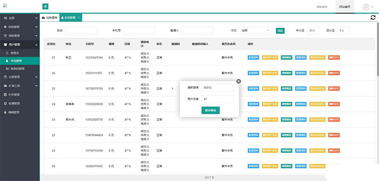Expand the 信息管理 sidebar menu

(20, 27)
